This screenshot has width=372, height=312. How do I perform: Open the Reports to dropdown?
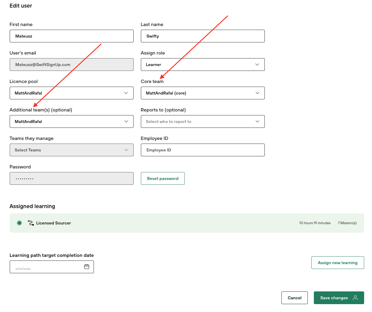203,121
